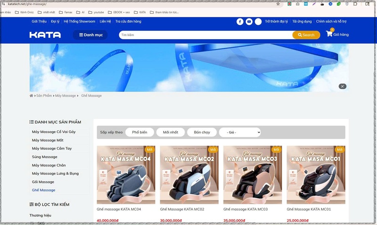Select Máy Massage Mắt category
The image size is (377, 225).
pos(48,140)
